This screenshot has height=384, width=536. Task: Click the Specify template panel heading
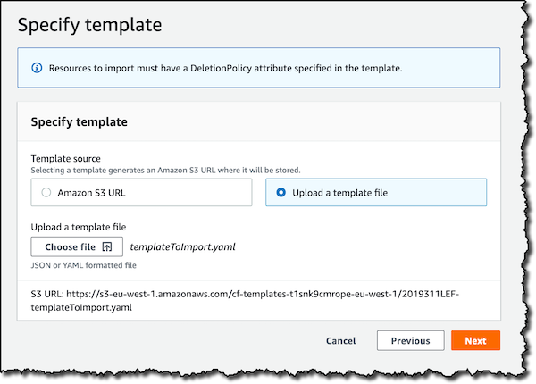tap(80, 122)
